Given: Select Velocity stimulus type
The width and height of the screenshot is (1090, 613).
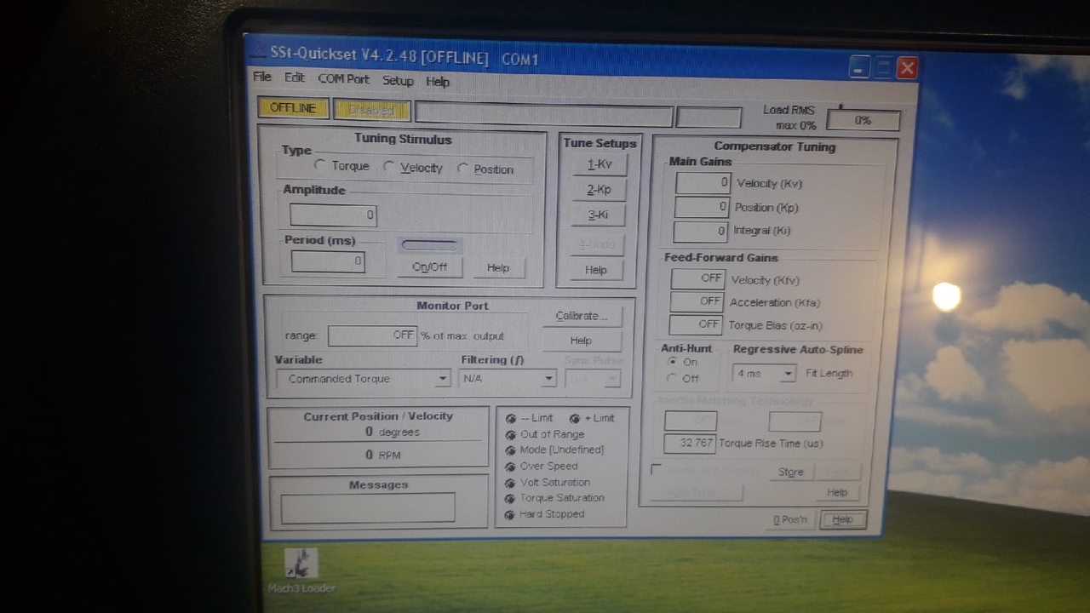Looking at the screenshot, I should point(388,166).
